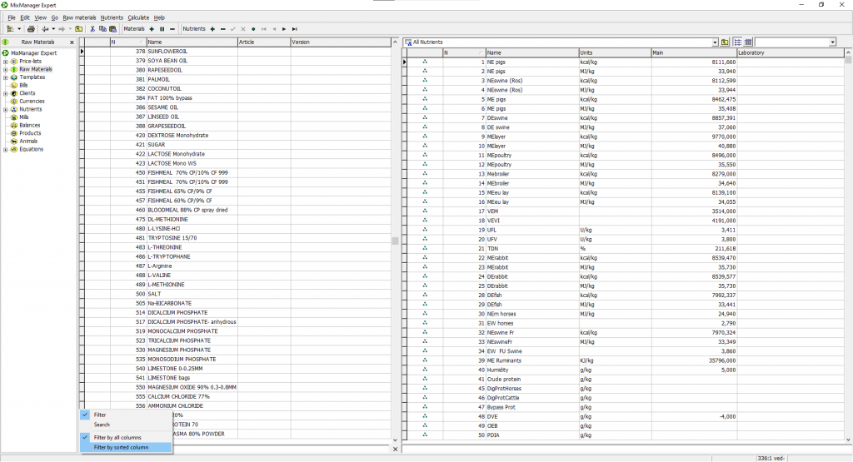Expand the Nutrients tree node in the sidebar
Screen dimensions: 853x462
pyautogui.click(x=6, y=109)
